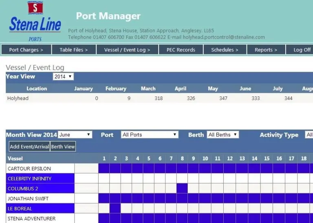Open the Month View June dropdown
This screenshot has height=223, width=313.
(75, 135)
